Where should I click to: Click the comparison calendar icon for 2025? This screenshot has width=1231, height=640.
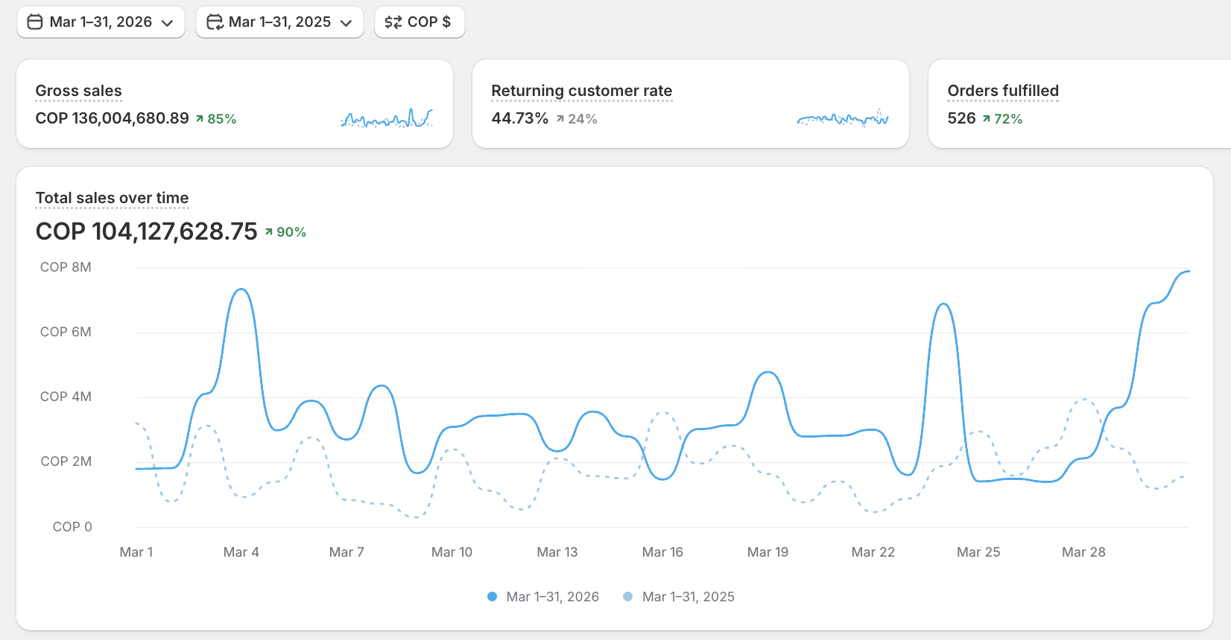215,22
